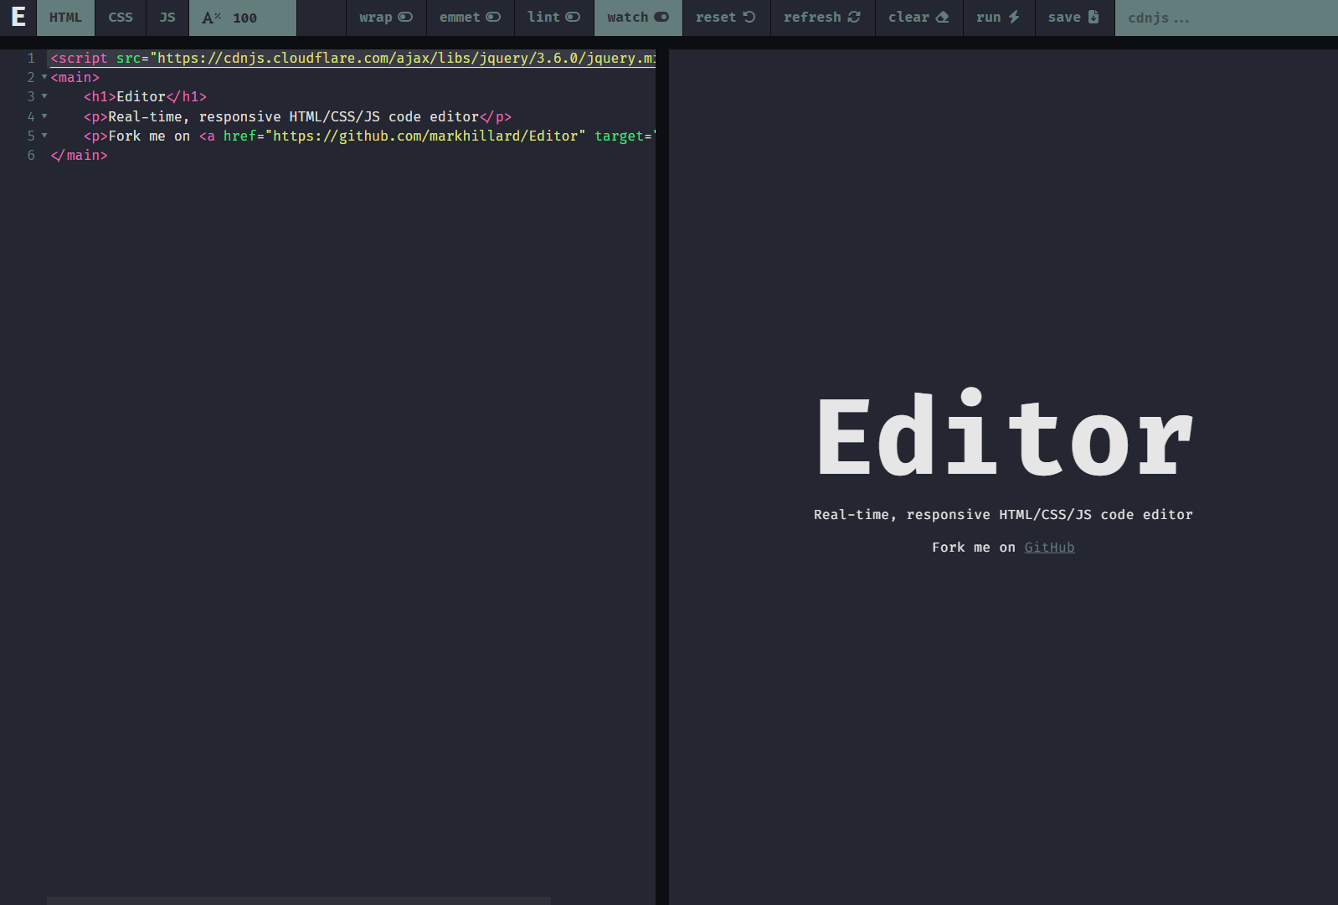Click 'Real-time, responsive' paragraph in code line 4

coord(297,116)
